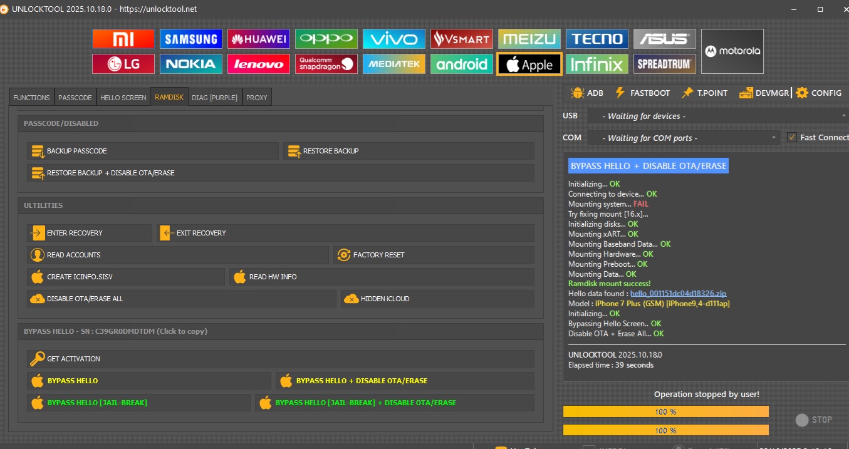Click BACKUP PASSCODE button
The width and height of the screenshot is (849, 449).
point(152,151)
